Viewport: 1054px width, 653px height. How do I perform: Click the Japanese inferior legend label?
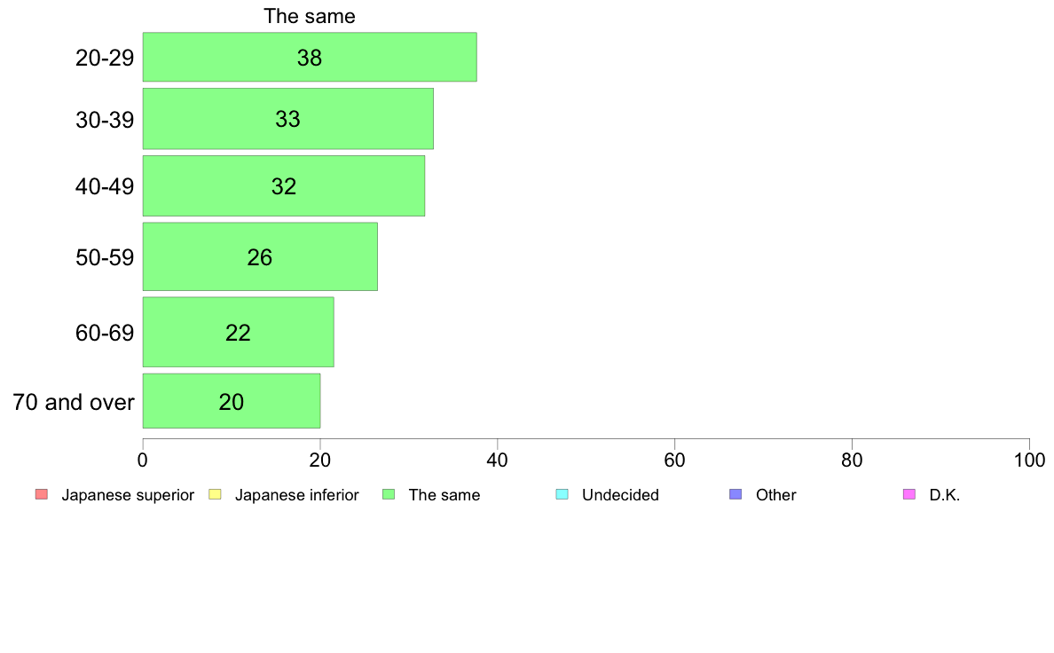(x=297, y=495)
